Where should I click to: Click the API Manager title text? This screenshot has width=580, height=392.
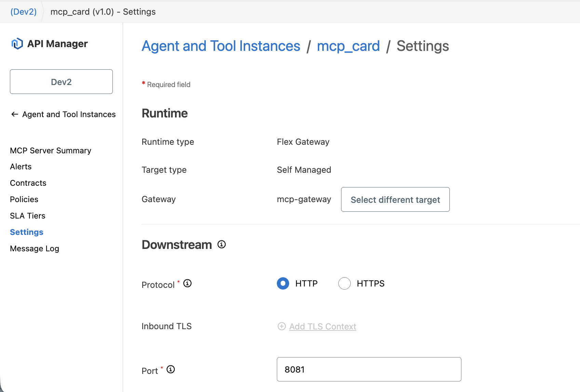coord(57,44)
